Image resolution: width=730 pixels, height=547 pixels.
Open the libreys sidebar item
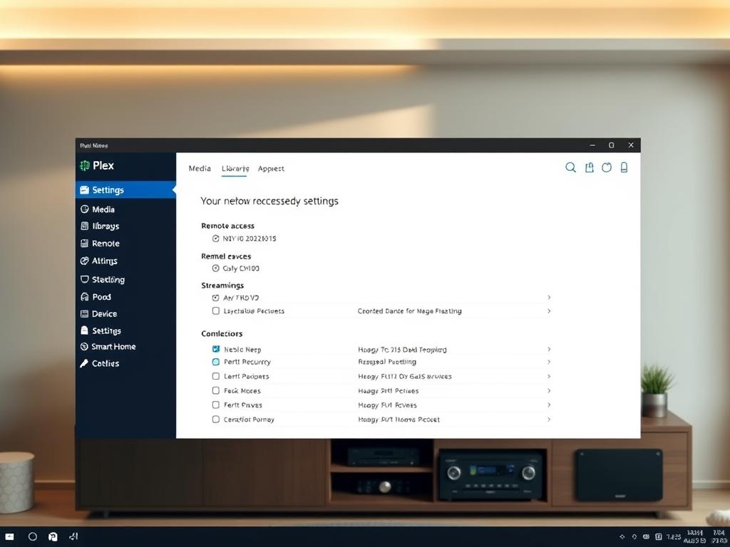[100, 226]
